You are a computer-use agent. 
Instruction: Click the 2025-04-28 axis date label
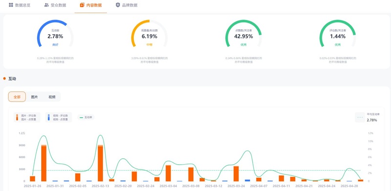point(349,186)
